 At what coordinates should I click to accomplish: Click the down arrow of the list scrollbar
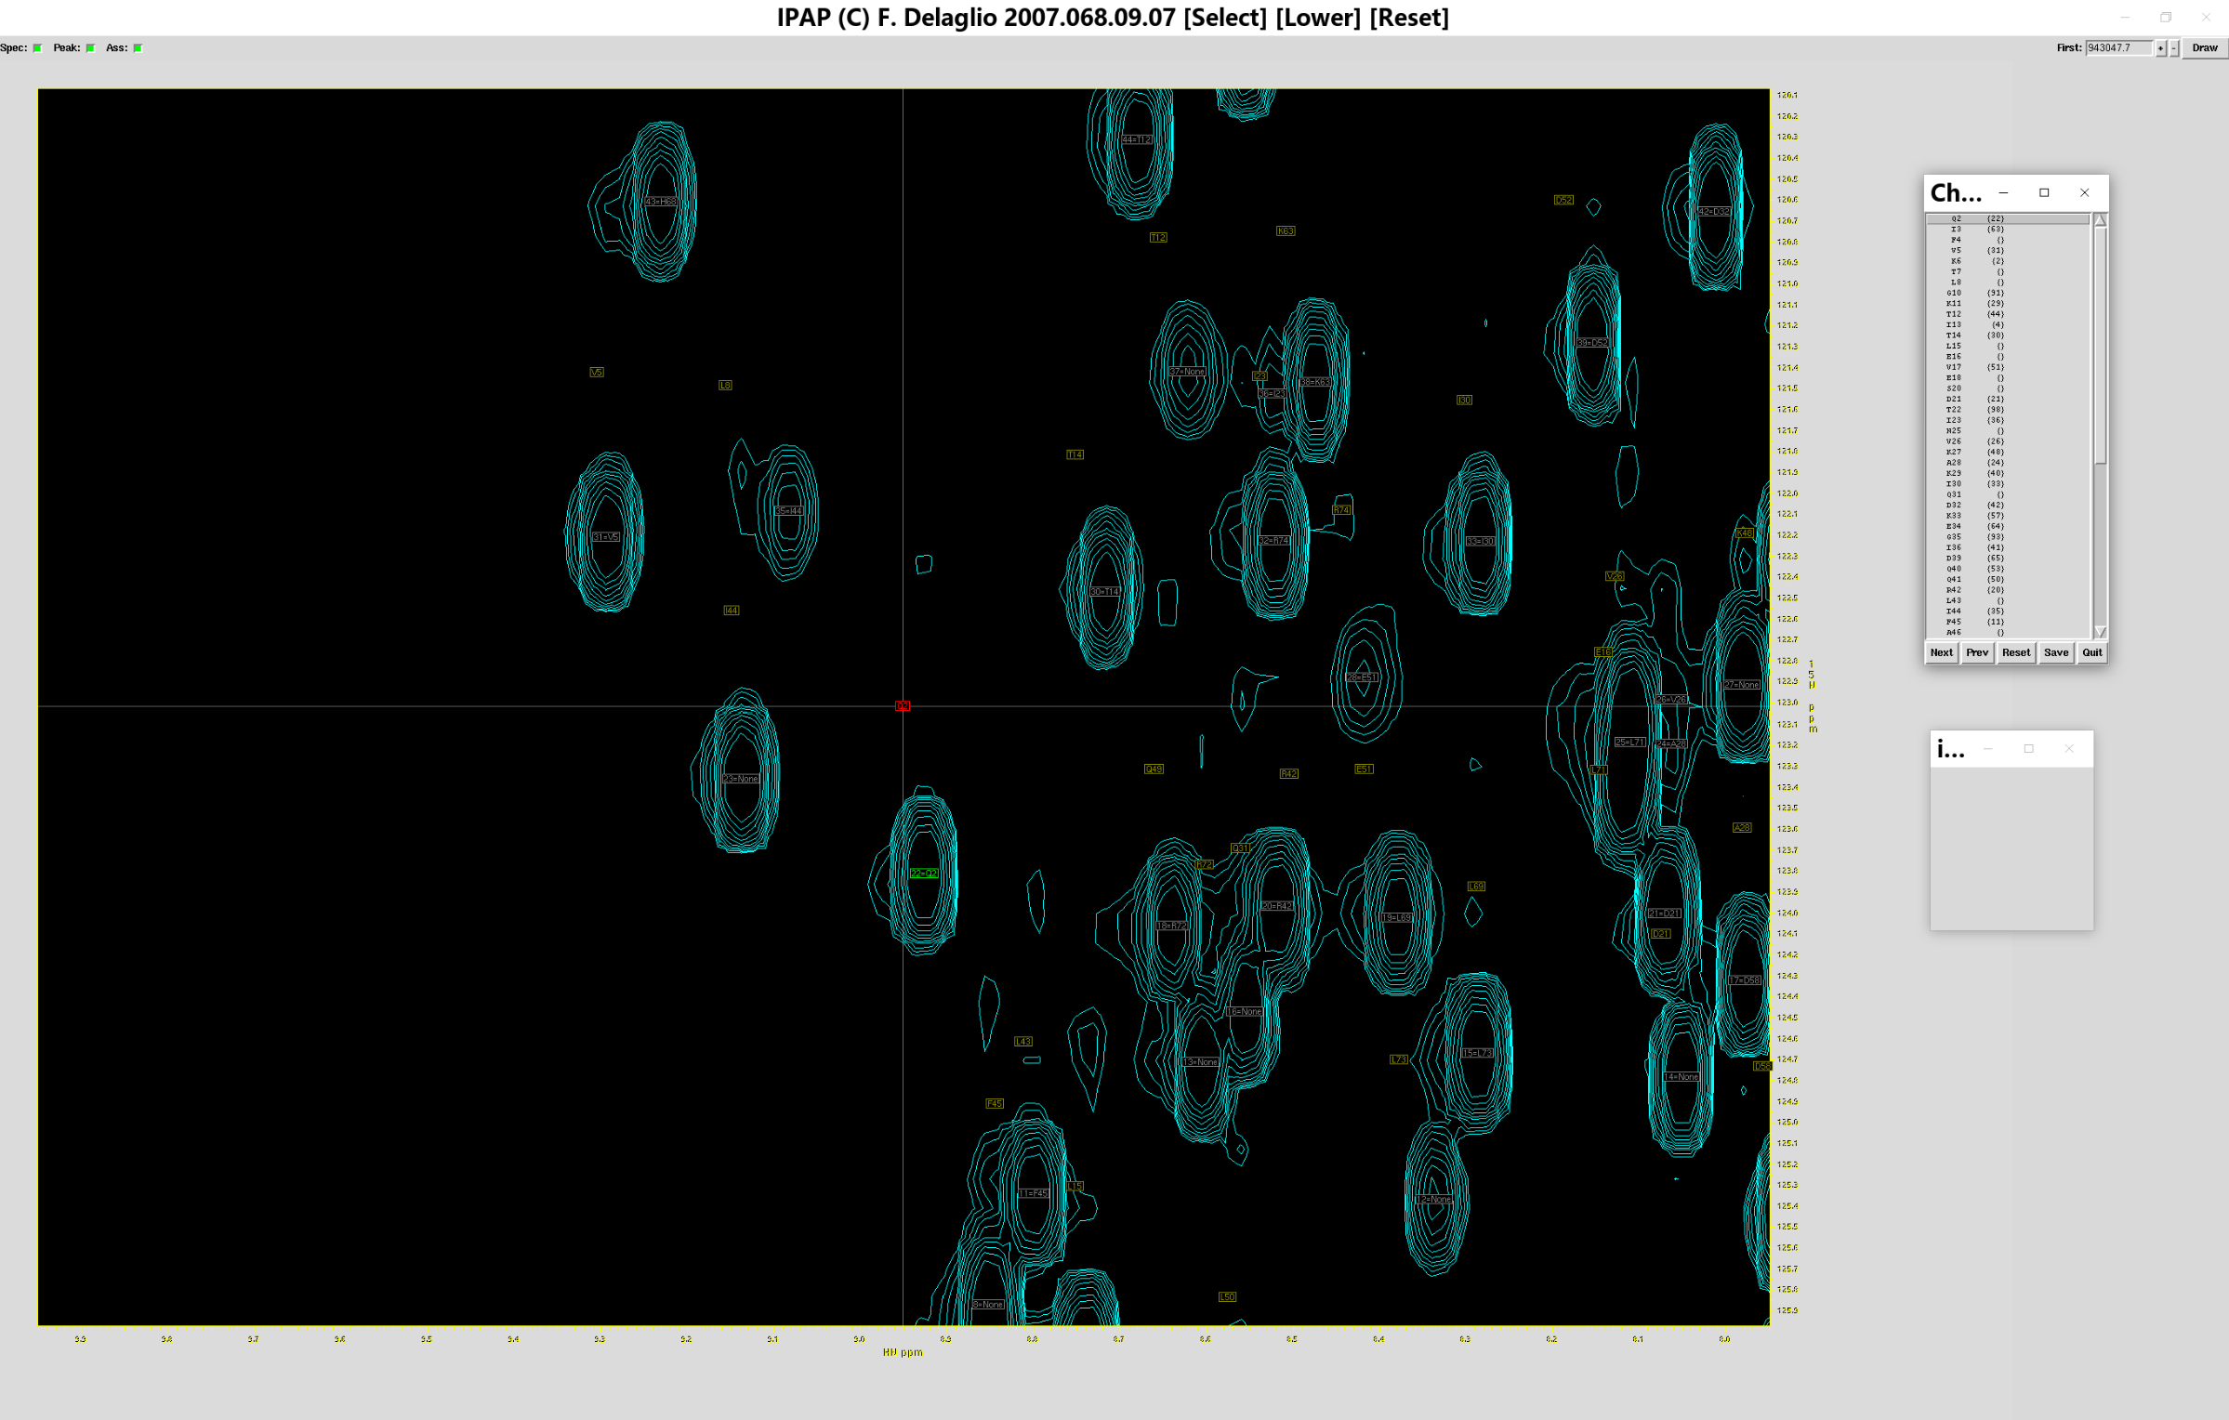point(2099,630)
